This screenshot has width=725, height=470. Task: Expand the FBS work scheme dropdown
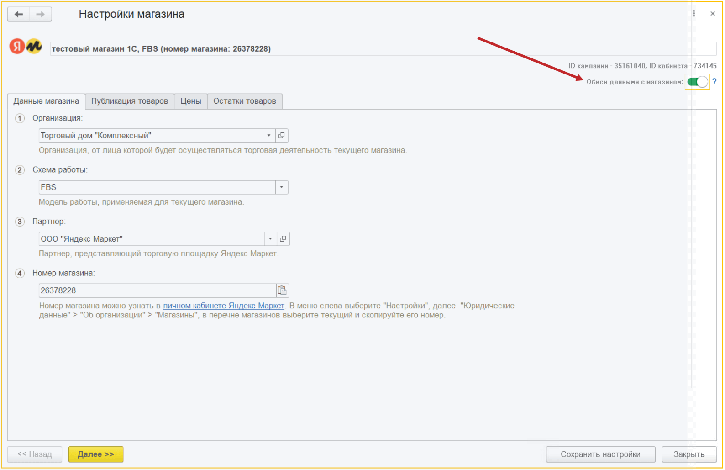pos(282,187)
